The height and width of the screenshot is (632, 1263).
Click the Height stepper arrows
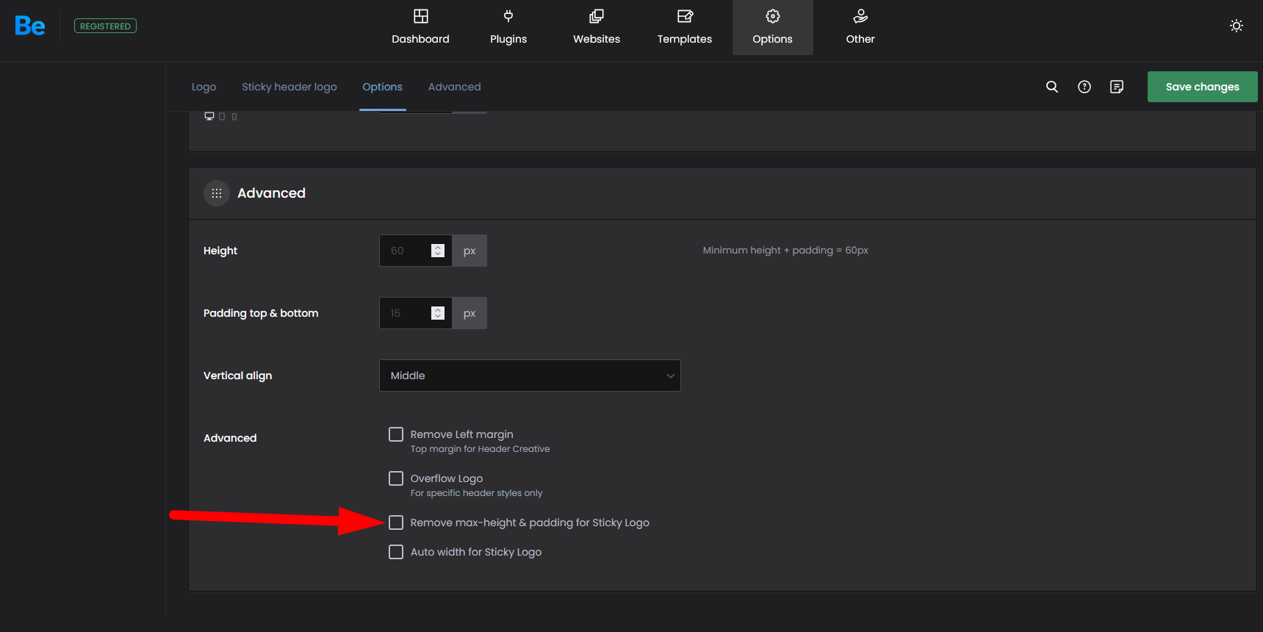coord(438,251)
